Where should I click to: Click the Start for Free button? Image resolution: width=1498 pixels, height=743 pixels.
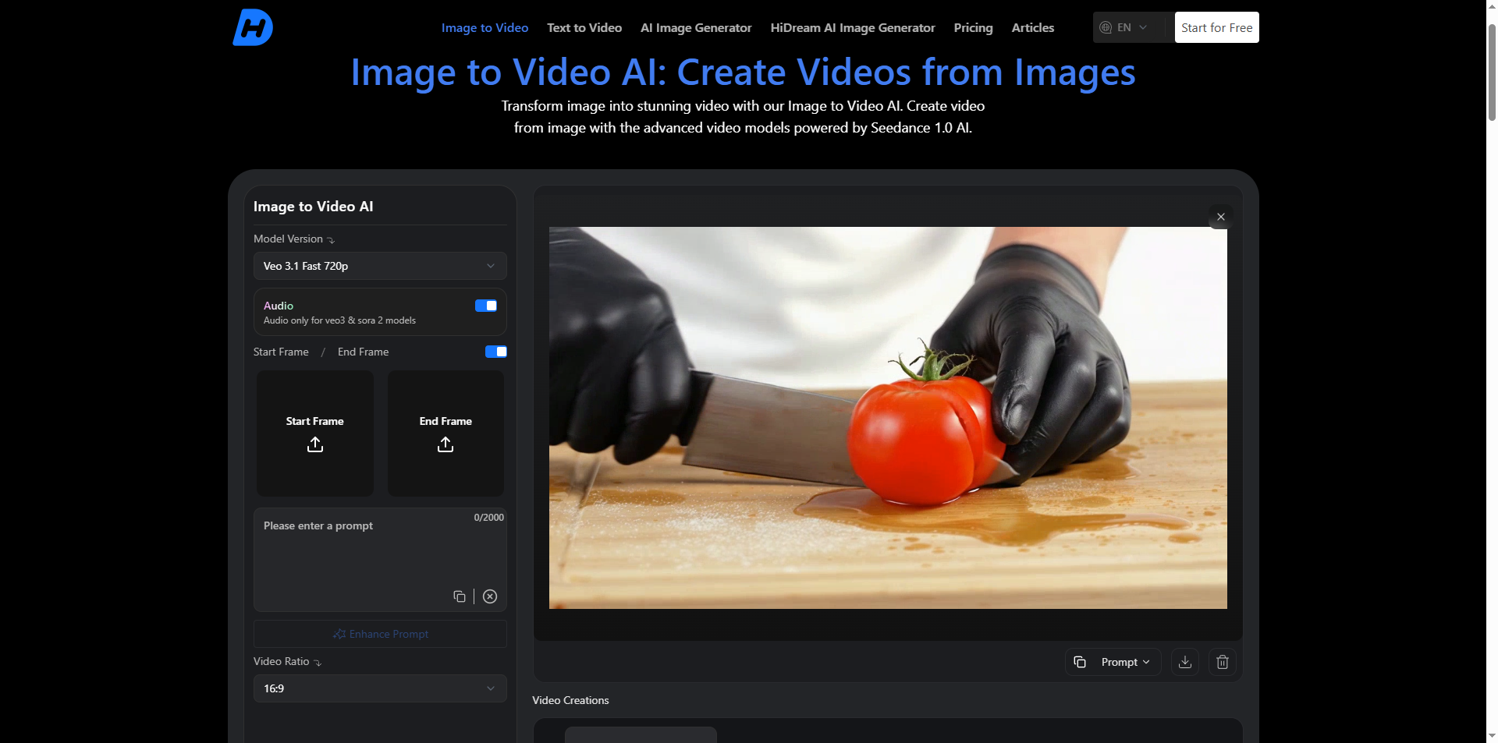pos(1216,27)
